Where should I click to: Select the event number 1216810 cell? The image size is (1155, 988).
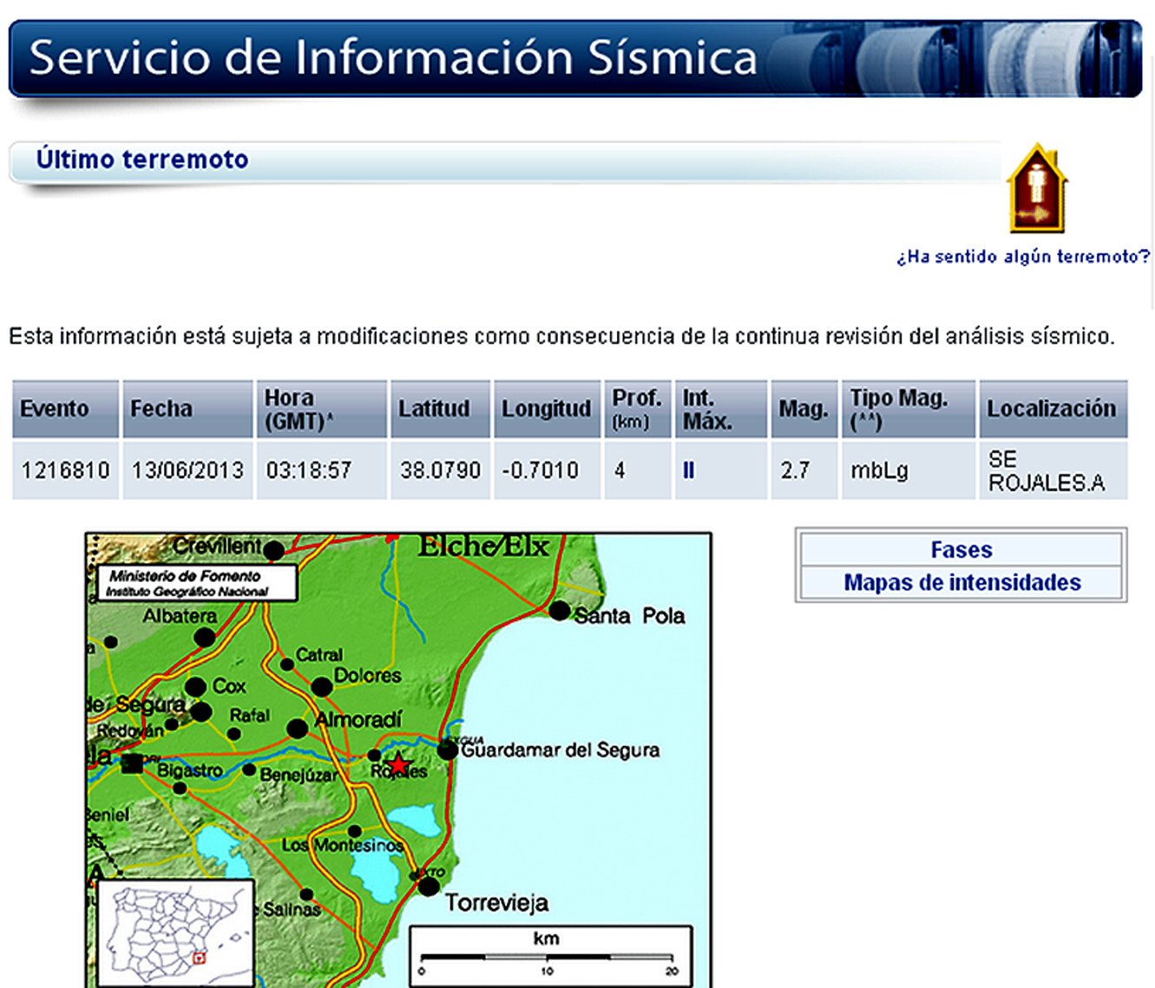tap(65, 470)
